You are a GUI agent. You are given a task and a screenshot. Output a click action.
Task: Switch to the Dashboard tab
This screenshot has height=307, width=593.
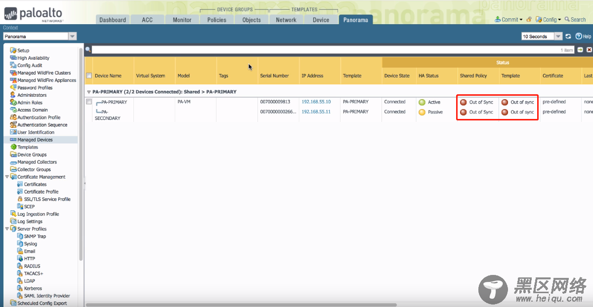click(x=113, y=20)
